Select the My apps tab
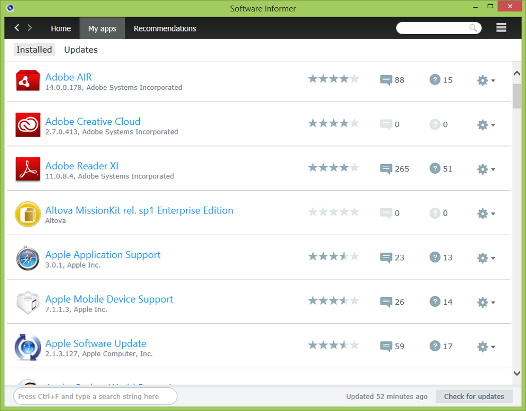This screenshot has width=526, height=411. (102, 28)
